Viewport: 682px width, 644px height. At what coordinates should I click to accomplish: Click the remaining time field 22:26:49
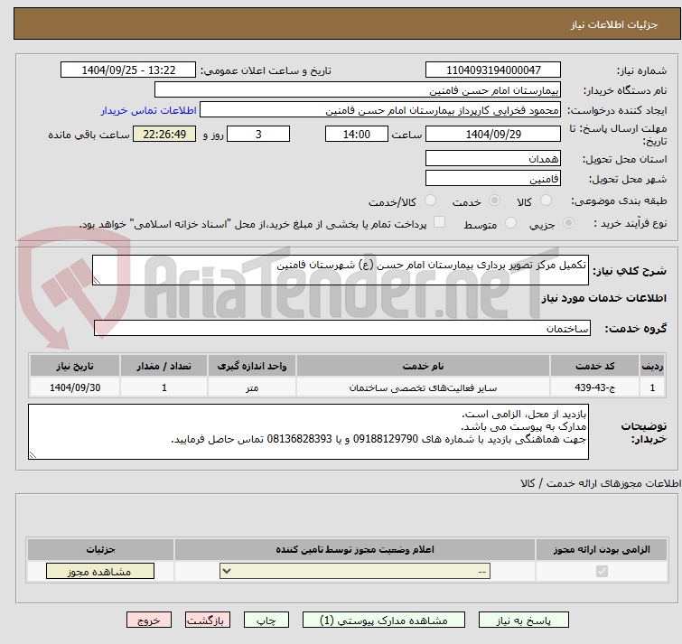click(x=164, y=134)
